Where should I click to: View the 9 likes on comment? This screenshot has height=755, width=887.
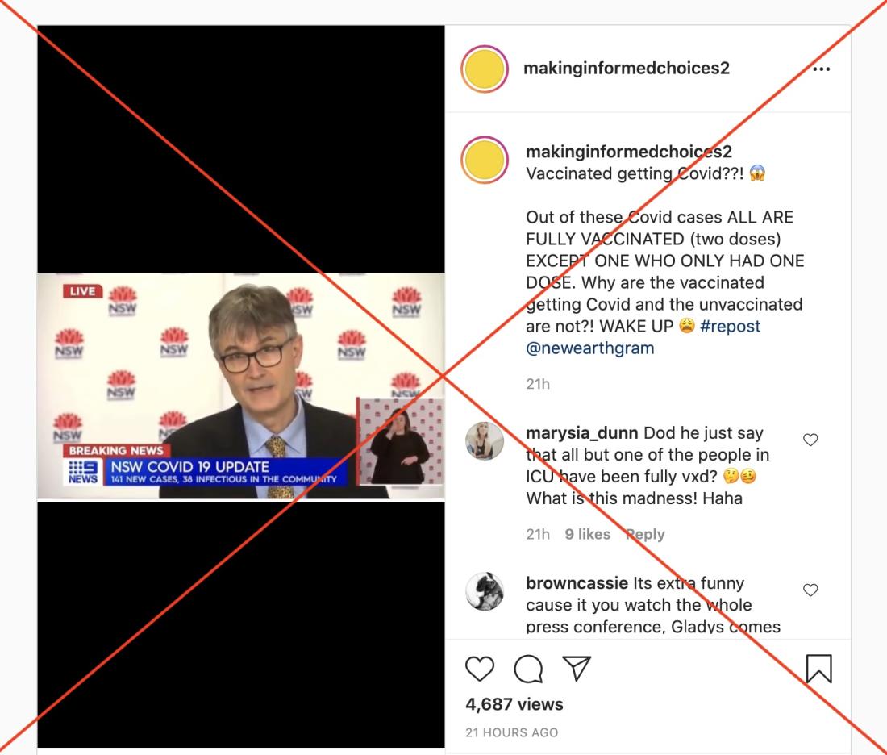587,534
